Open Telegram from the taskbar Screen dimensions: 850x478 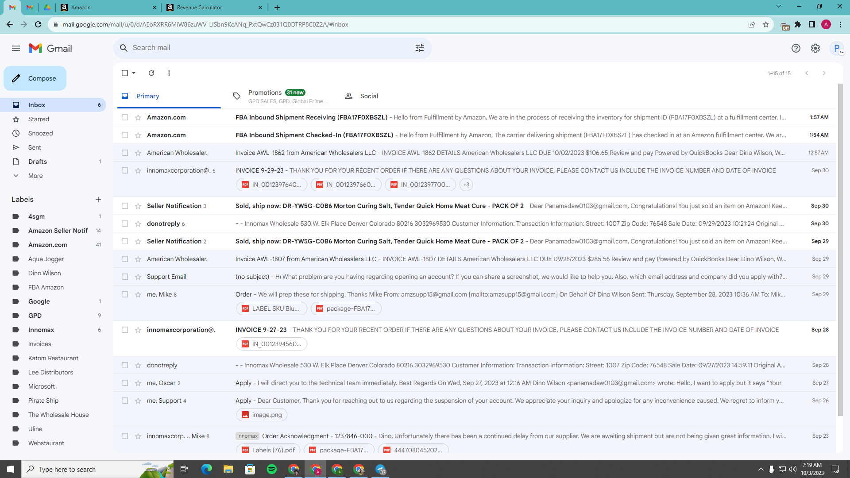pos(380,469)
